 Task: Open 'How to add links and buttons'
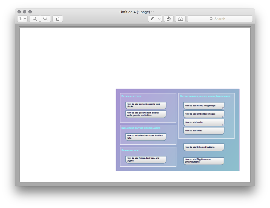click(x=203, y=147)
